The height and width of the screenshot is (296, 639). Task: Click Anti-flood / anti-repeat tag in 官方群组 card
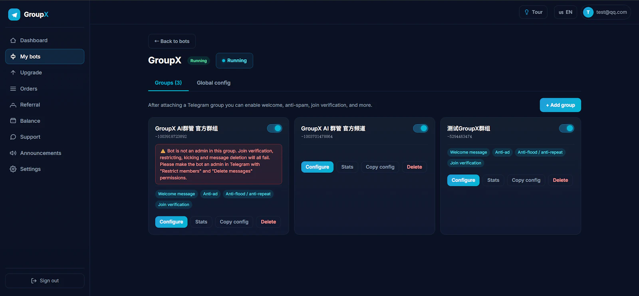[248, 194]
